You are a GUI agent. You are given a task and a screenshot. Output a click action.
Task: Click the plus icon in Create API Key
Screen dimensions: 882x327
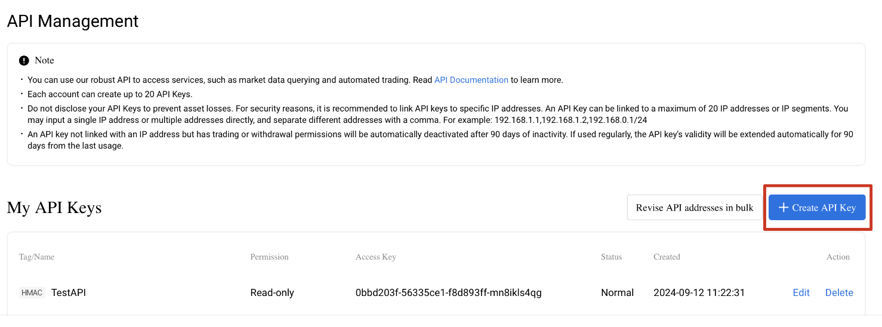tap(784, 208)
